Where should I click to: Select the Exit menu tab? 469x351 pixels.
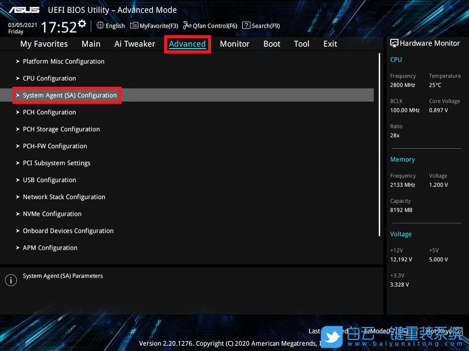click(330, 44)
